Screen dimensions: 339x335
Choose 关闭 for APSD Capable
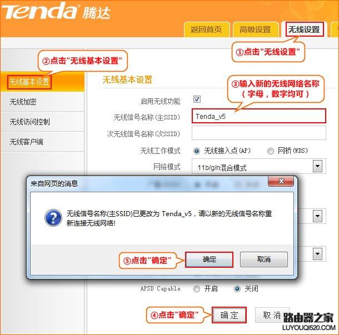[x=237, y=289]
